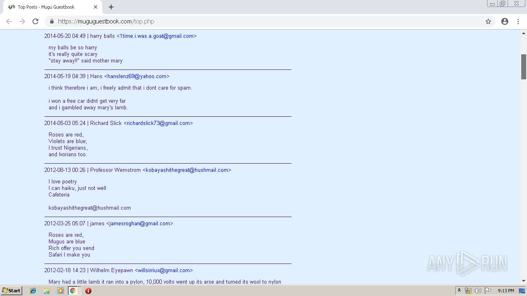View site security lock information

click(51, 21)
